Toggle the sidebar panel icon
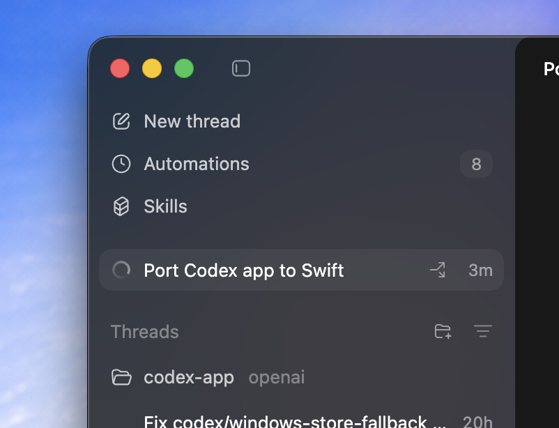559x428 pixels. coord(241,68)
